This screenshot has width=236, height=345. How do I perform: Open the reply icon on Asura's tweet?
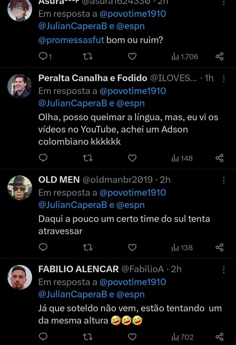(x=43, y=56)
